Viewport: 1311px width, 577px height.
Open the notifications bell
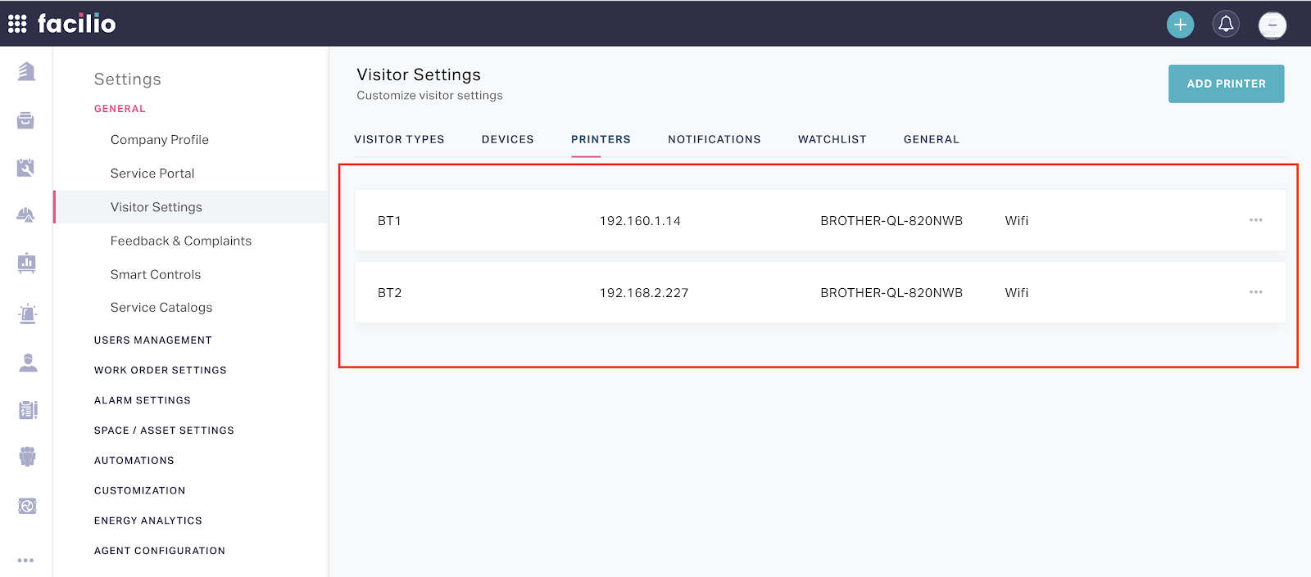1226,25
